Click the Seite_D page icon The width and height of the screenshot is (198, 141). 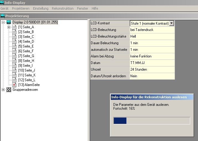[14, 41]
